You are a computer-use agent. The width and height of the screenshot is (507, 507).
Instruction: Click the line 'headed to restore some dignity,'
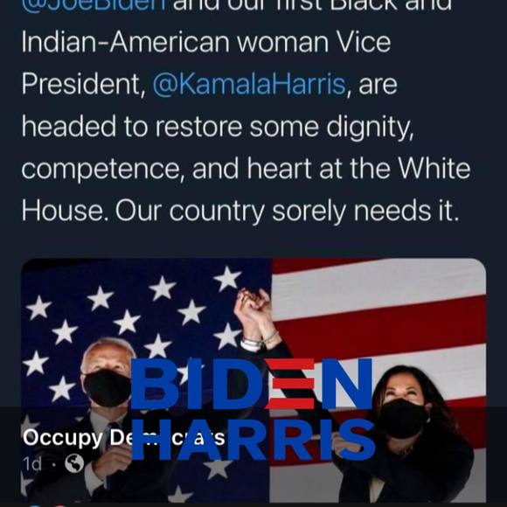[x=218, y=128]
